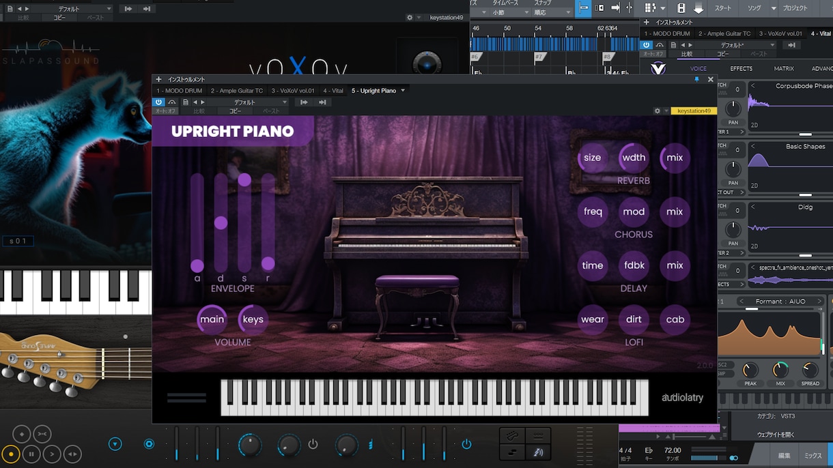Click lofi cab knob
833x468 pixels.
pos(675,319)
